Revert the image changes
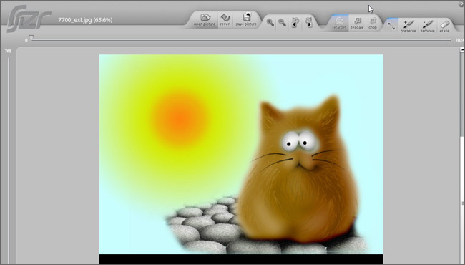Screen dimensions: 465x265 [x=225, y=20]
